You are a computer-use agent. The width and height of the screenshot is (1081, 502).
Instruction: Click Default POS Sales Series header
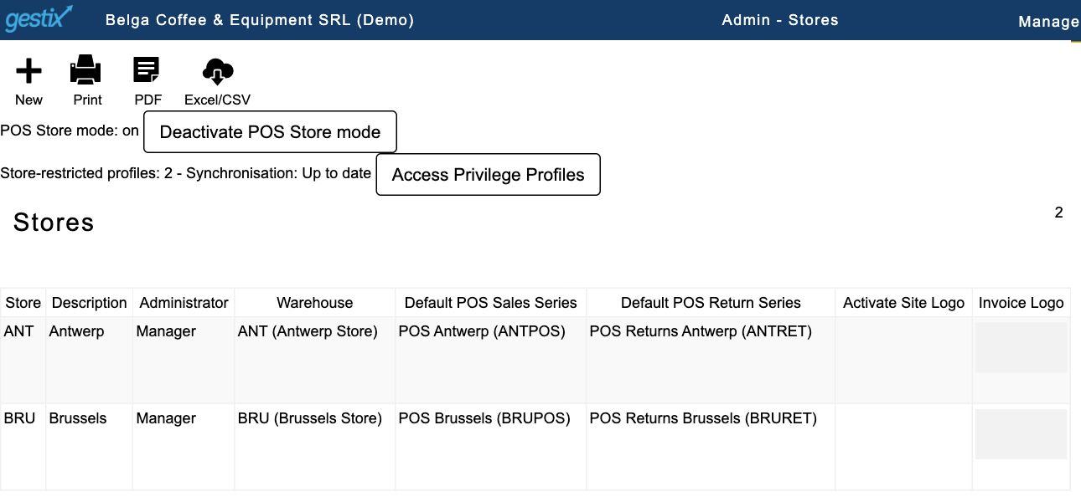(x=490, y=303)
